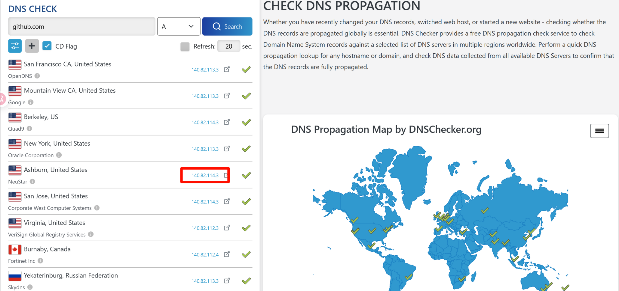Uncheck the CD Flag checkbox
This screenshot has width=619, height=291.
point(47,46)
